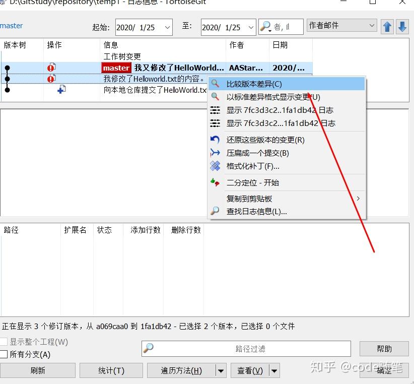The image size is (414, 384).
Task: Click the AAStar author cell
Action: (246, 68)
